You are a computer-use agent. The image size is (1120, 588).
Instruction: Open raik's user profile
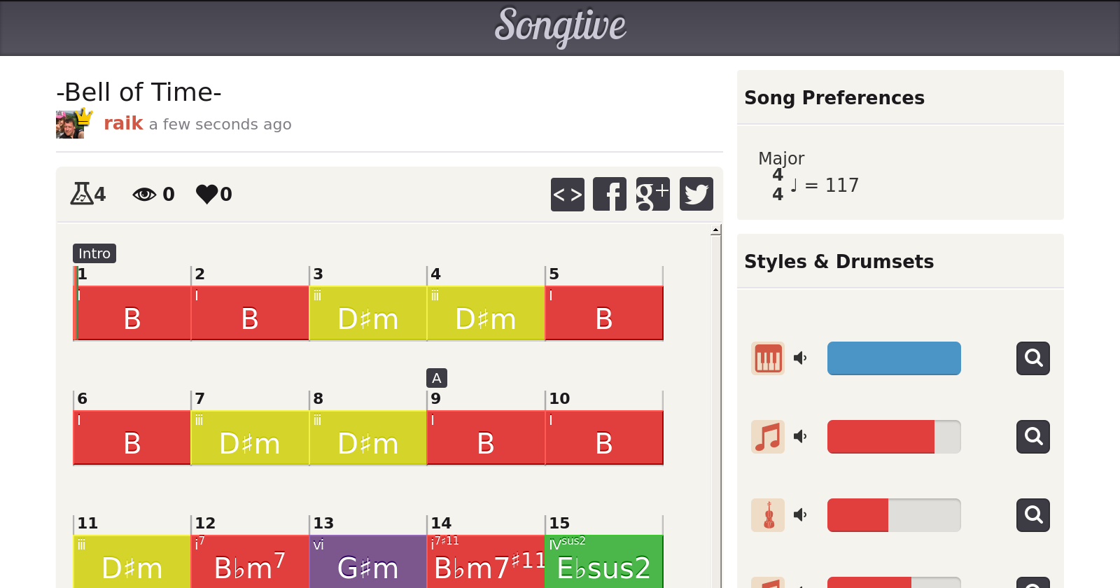point(123,124)
